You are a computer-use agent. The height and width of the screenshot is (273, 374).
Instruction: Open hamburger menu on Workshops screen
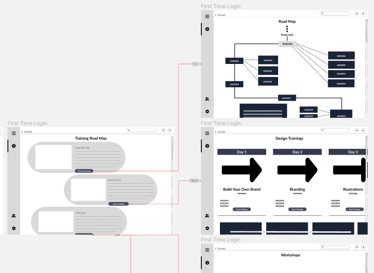207,250
